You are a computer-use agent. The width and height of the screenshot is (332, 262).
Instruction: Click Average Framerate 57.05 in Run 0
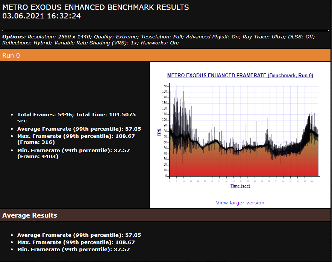coord(79,129)
